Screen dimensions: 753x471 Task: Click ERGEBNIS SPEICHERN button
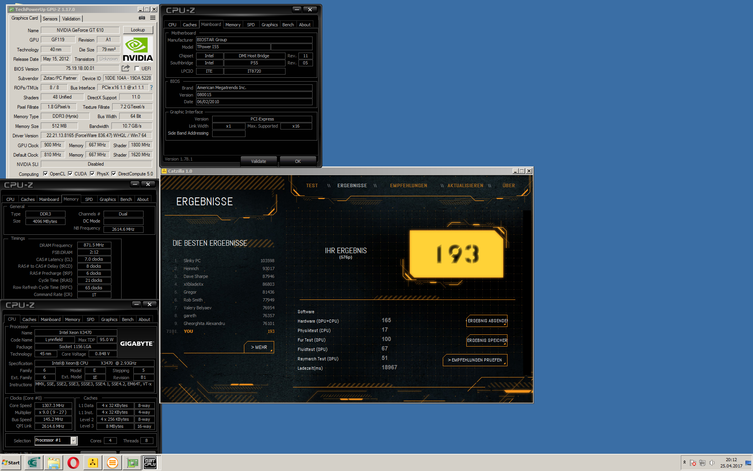point(487,340)
